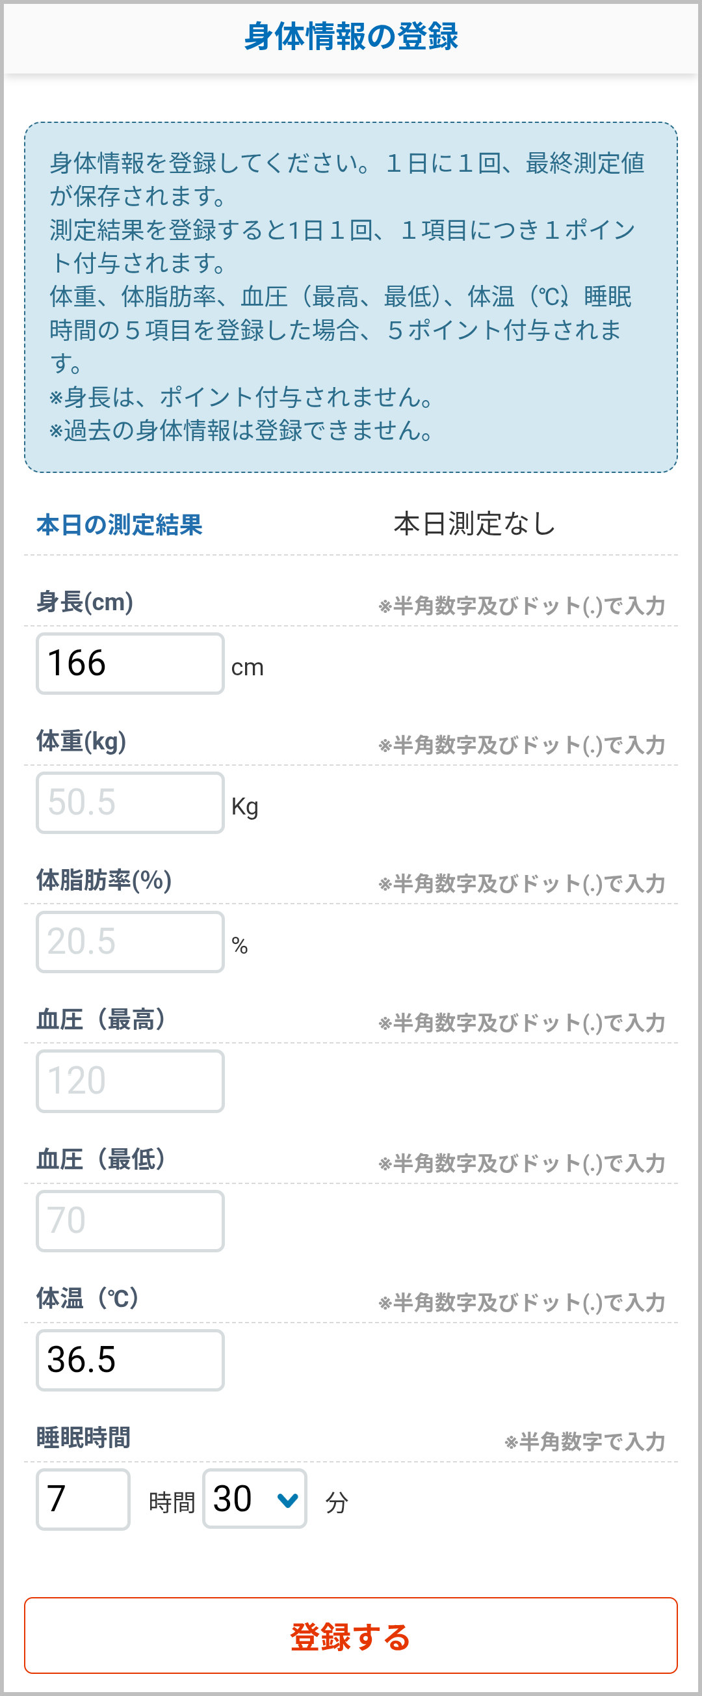
Task: Focus the max blood pressure field (120)
Action: pos(130,1081)
